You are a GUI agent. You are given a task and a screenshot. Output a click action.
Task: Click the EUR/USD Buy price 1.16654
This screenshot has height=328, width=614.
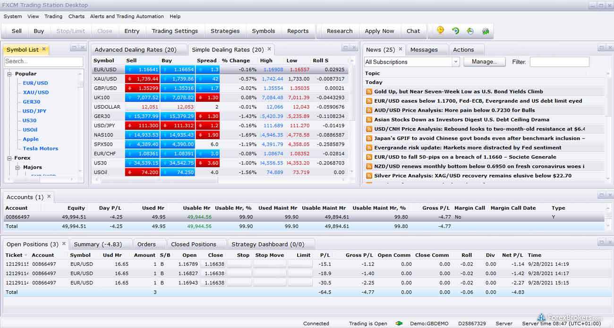click(x=178, y=69)
